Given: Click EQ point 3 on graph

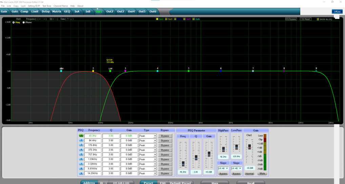Looking at the screenshot, I should (125, 71).
